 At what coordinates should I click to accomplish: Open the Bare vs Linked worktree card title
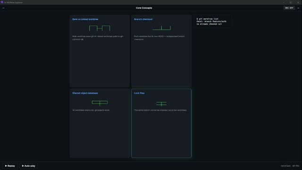click(85, 19)
